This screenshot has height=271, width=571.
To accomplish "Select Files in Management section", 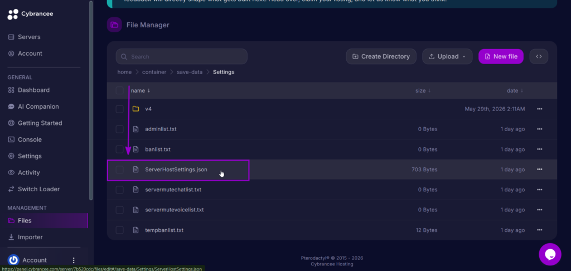I will point(44,220).
